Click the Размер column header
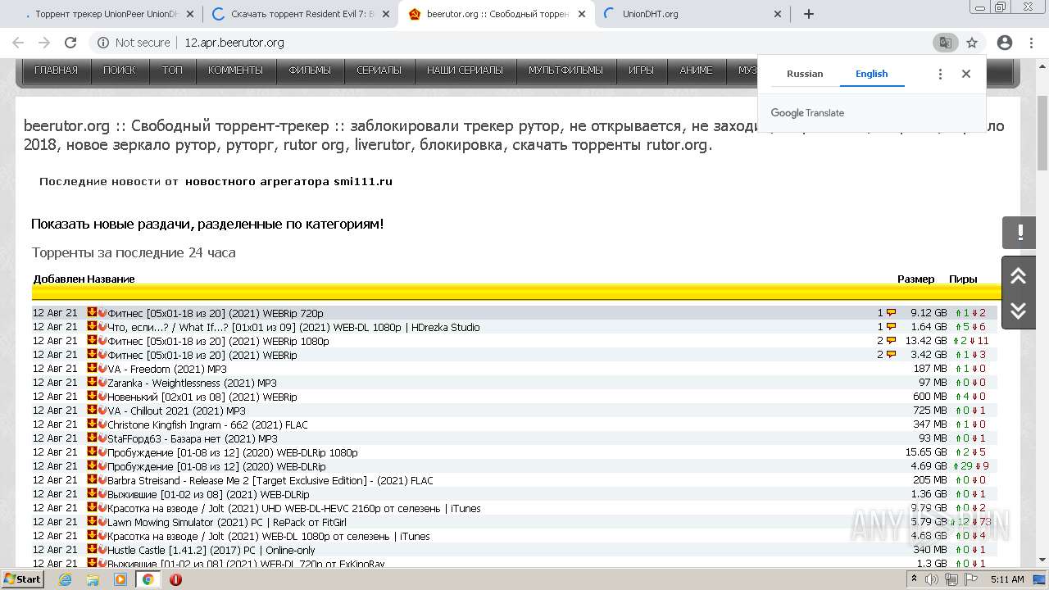This screenshot has width=1049, height=590. (x=915, y=279)
